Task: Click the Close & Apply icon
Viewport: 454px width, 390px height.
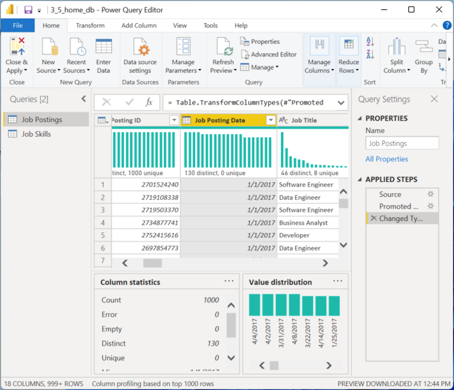Action: pos(17,46)
